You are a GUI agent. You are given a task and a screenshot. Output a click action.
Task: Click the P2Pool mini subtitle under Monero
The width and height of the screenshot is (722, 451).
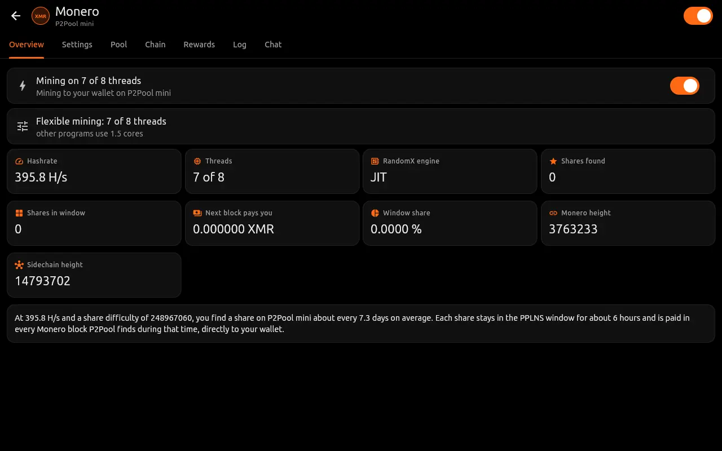click(74, 24)
